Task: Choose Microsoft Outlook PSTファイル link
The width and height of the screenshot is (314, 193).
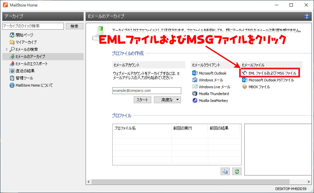Action: 271,80
